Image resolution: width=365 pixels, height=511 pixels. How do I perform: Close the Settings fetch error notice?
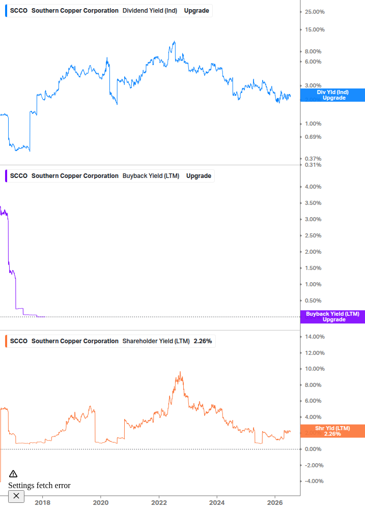point(16,496)
